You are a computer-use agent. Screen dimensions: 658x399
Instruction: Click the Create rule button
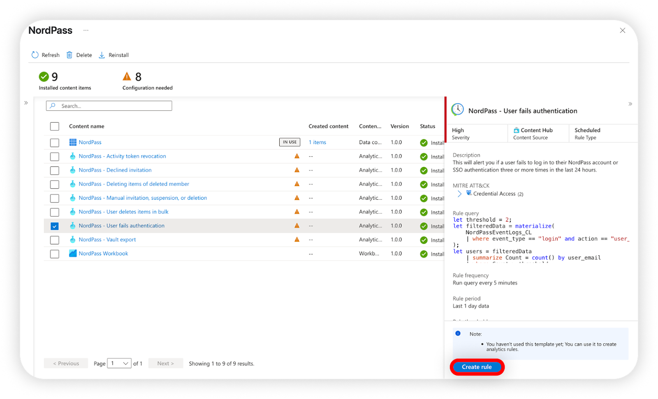(477, 367)
